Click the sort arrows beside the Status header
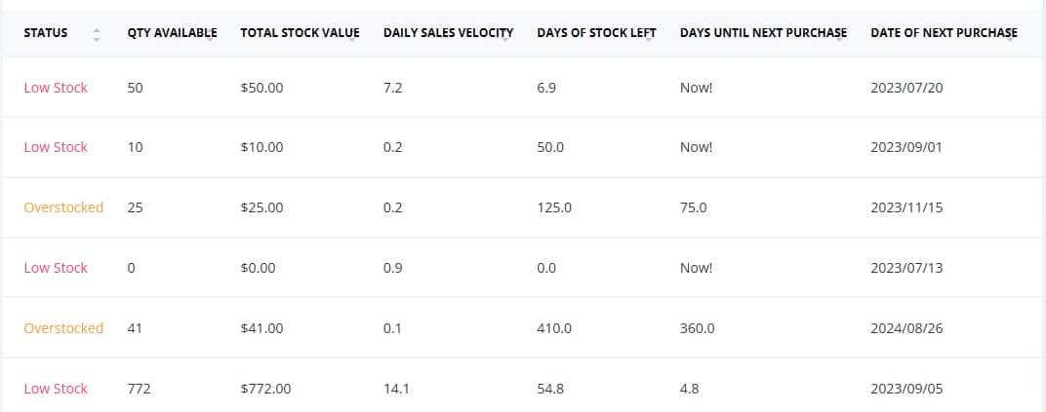Image resolution: width=1046 pixels, height=412 pixels. pyautogui.click(x=96, y=34)
